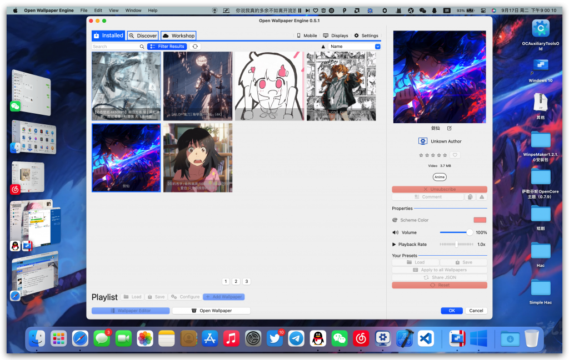Screen dimensions: 569x360
Task: Click the Playback Rate slider
Action: coord(457,244)
